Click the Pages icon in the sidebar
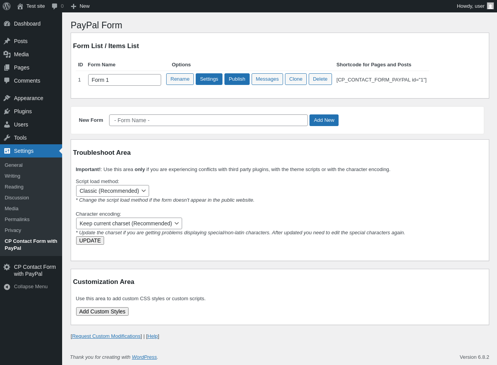 pos(7,67)
